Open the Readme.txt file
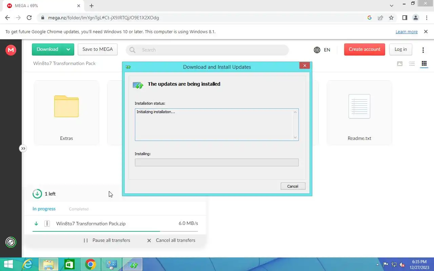The width and height of the screenshot is (434, 271). 359,113
